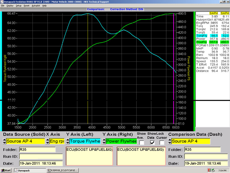This screenshot has height=173, width=230.
Task: Enable the Show Ave. checkbox
Action: coord(142,142)
